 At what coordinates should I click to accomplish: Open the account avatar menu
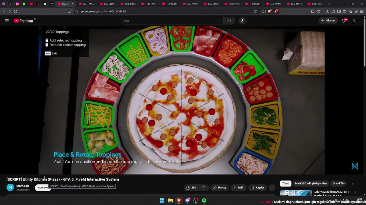coord(354,20)
